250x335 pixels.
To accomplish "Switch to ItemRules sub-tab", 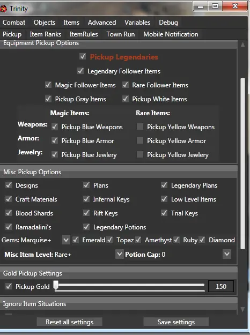I will tap(84, 34).
